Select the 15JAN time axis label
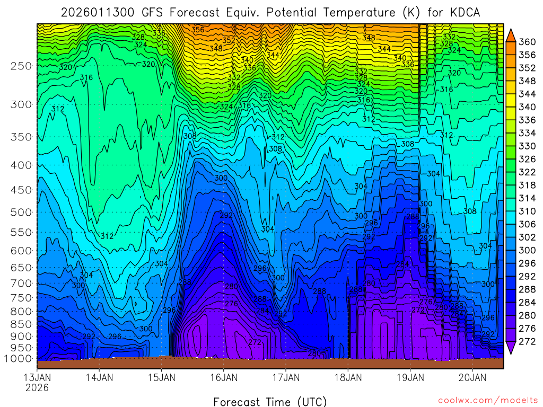 [161, 377]
